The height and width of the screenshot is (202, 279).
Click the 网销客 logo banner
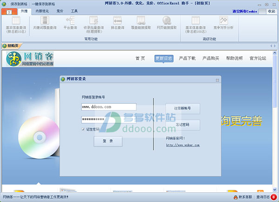click(x=30, y=59)
